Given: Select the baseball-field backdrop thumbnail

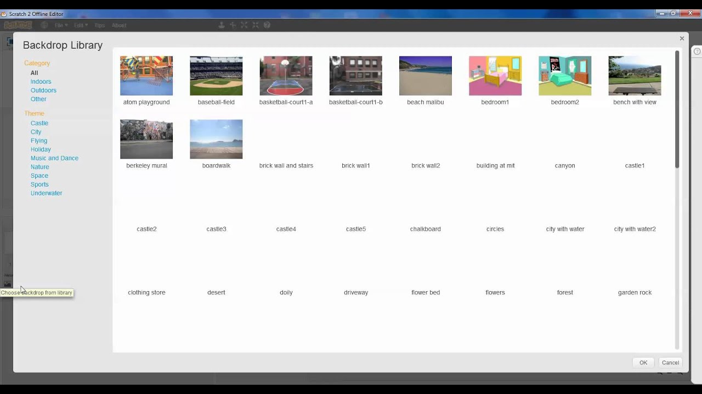Looking at the screenshot, I should point(216,76).
